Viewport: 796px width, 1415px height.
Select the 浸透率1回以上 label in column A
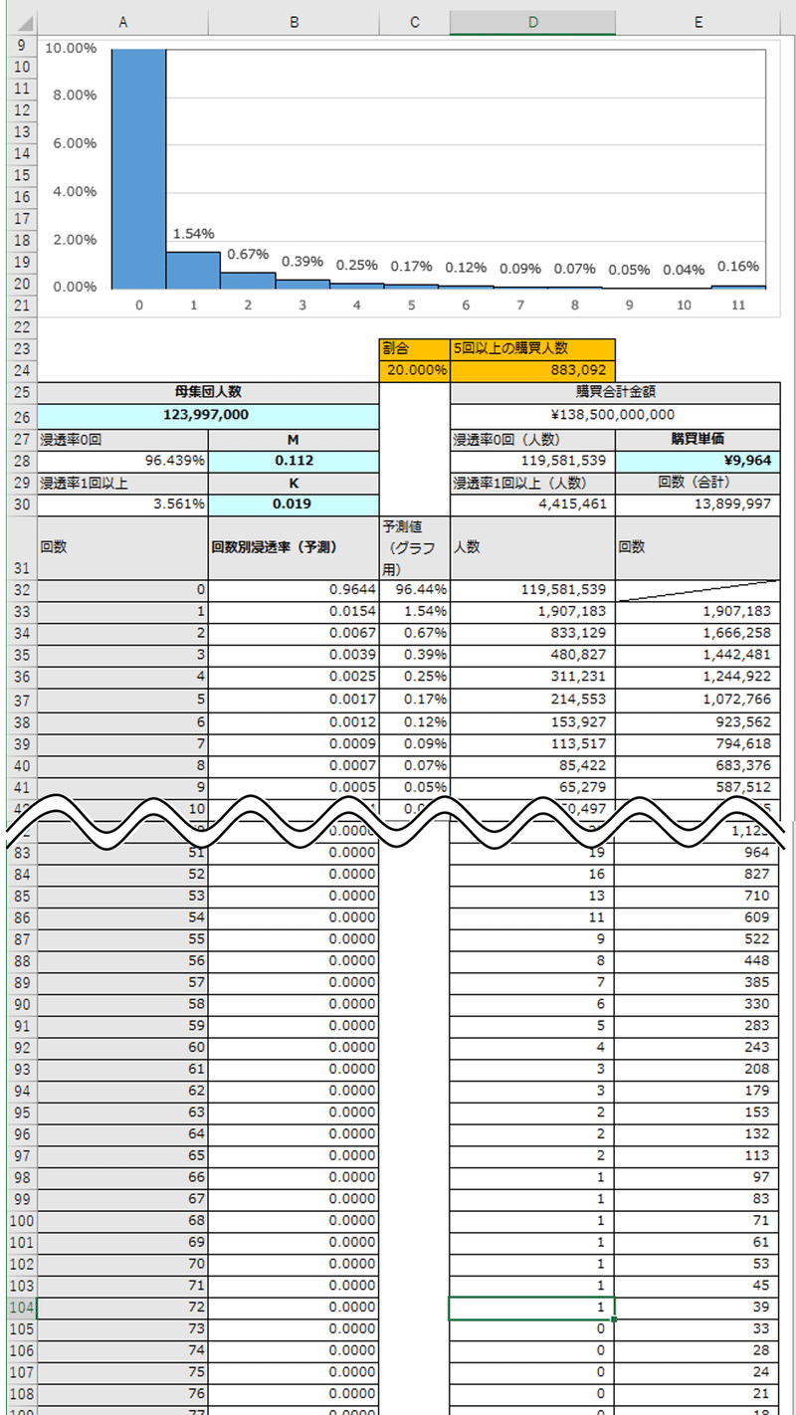[x=121, y=483]
